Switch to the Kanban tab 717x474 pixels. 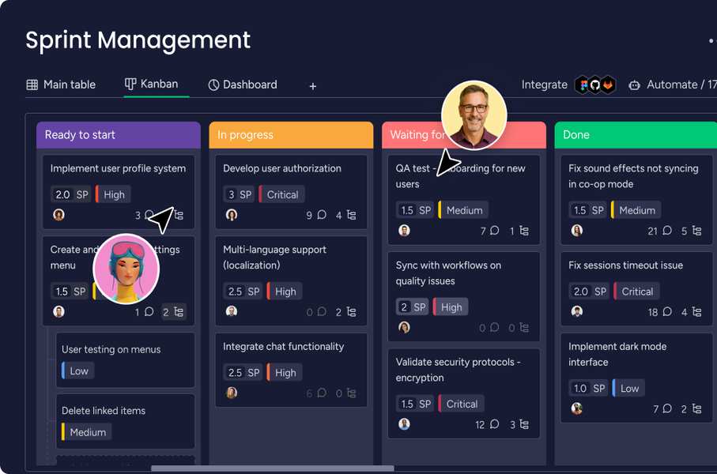coord(151,84)
